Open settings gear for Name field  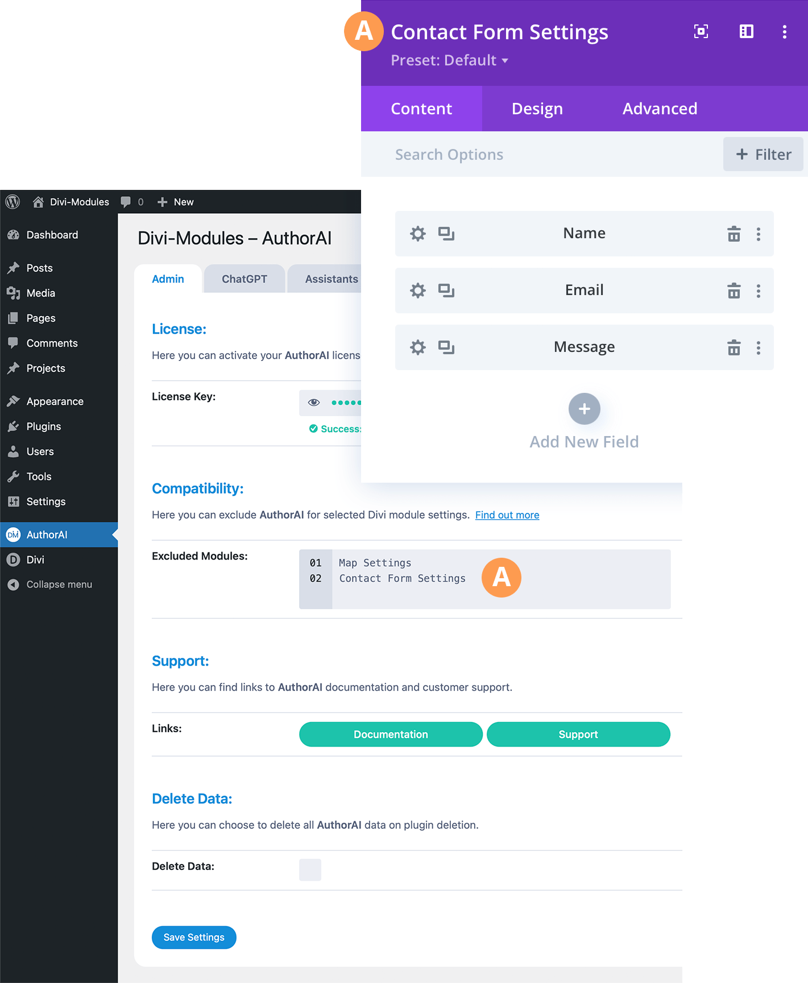point(418,234)
